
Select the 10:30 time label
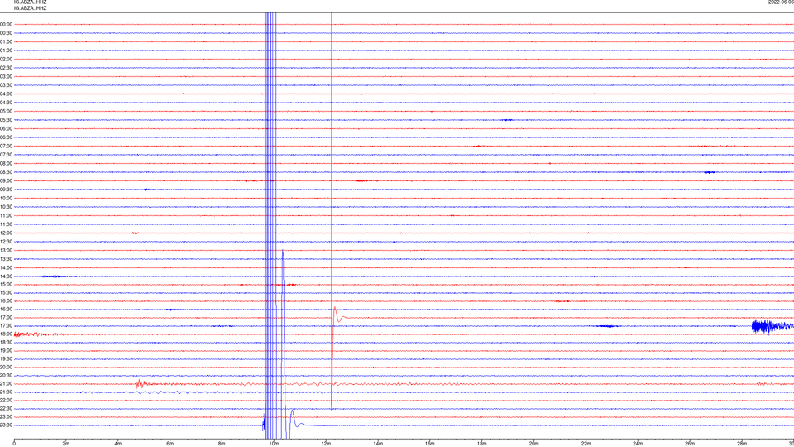[6, 207]
